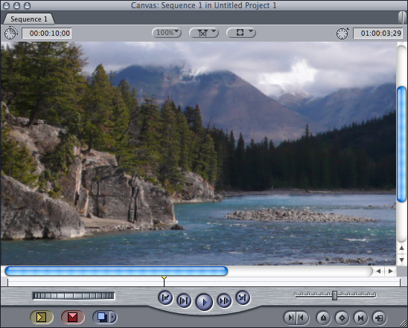
Task: Expand the Replace edit button arrow menu
Action: (x=113, y=318)
